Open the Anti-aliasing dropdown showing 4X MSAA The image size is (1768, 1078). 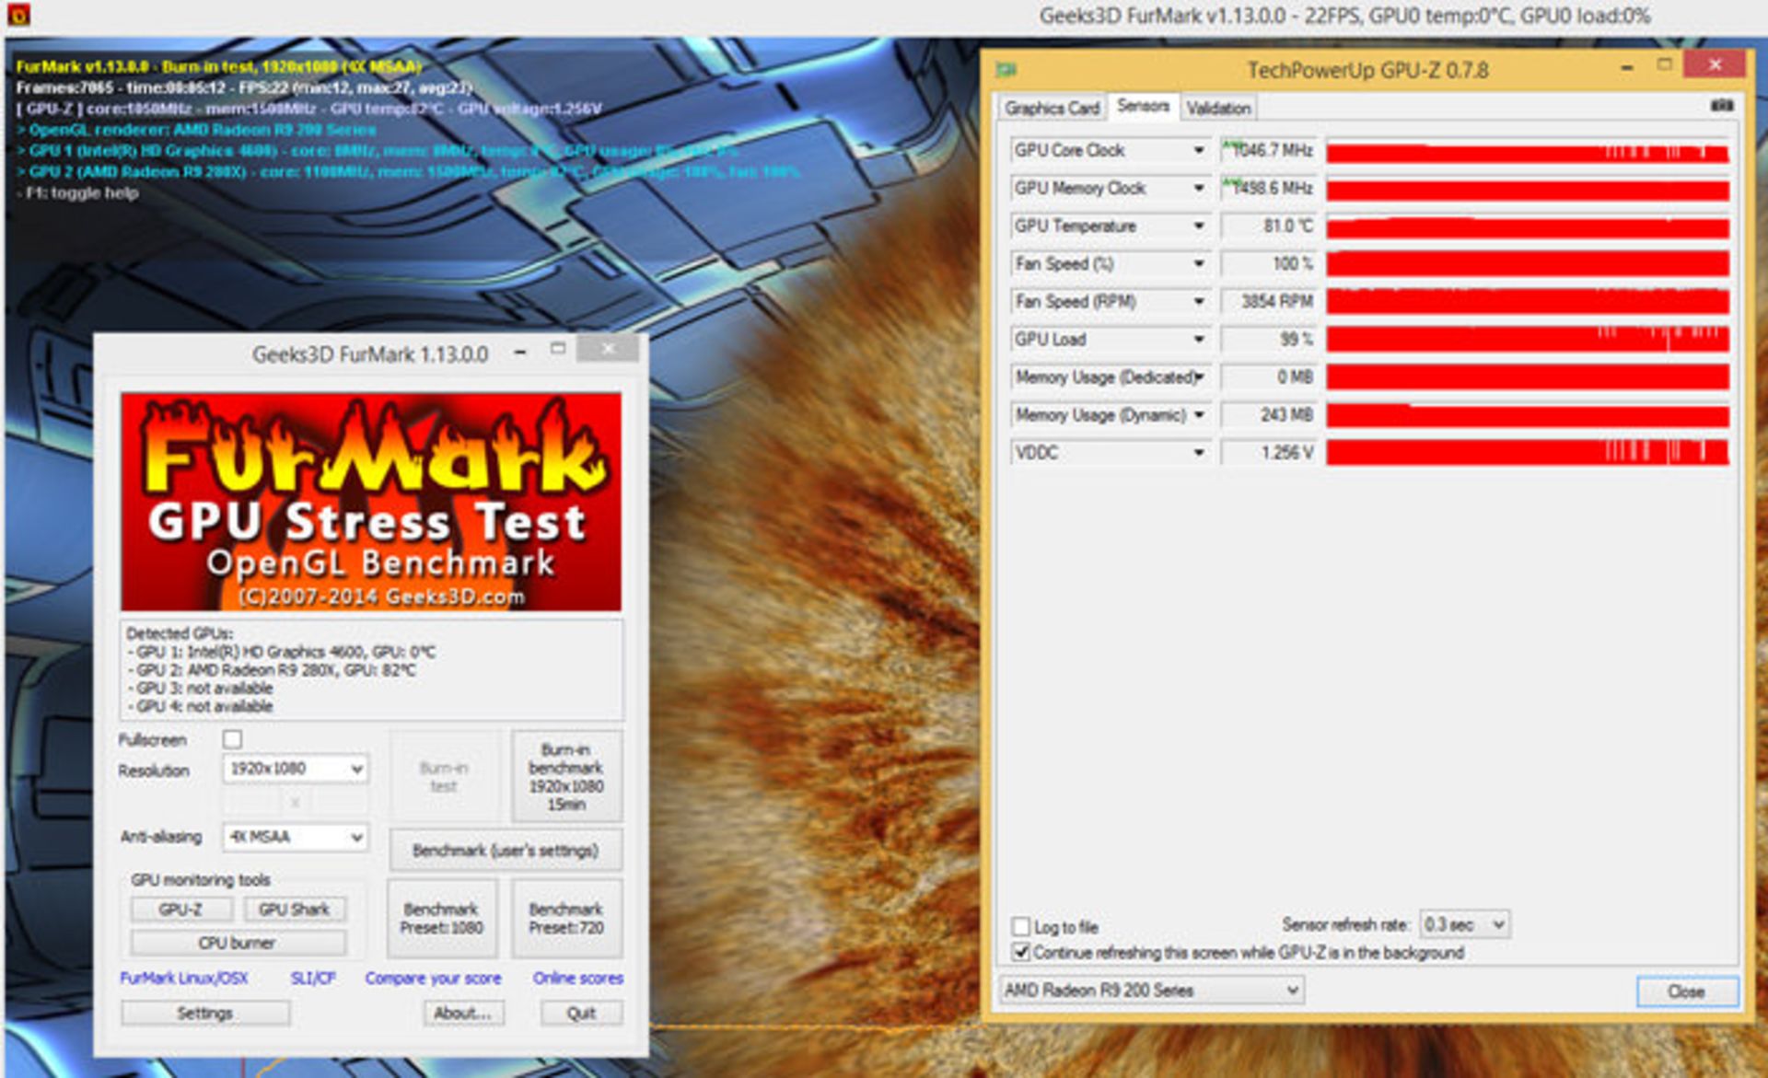[295, 837]
